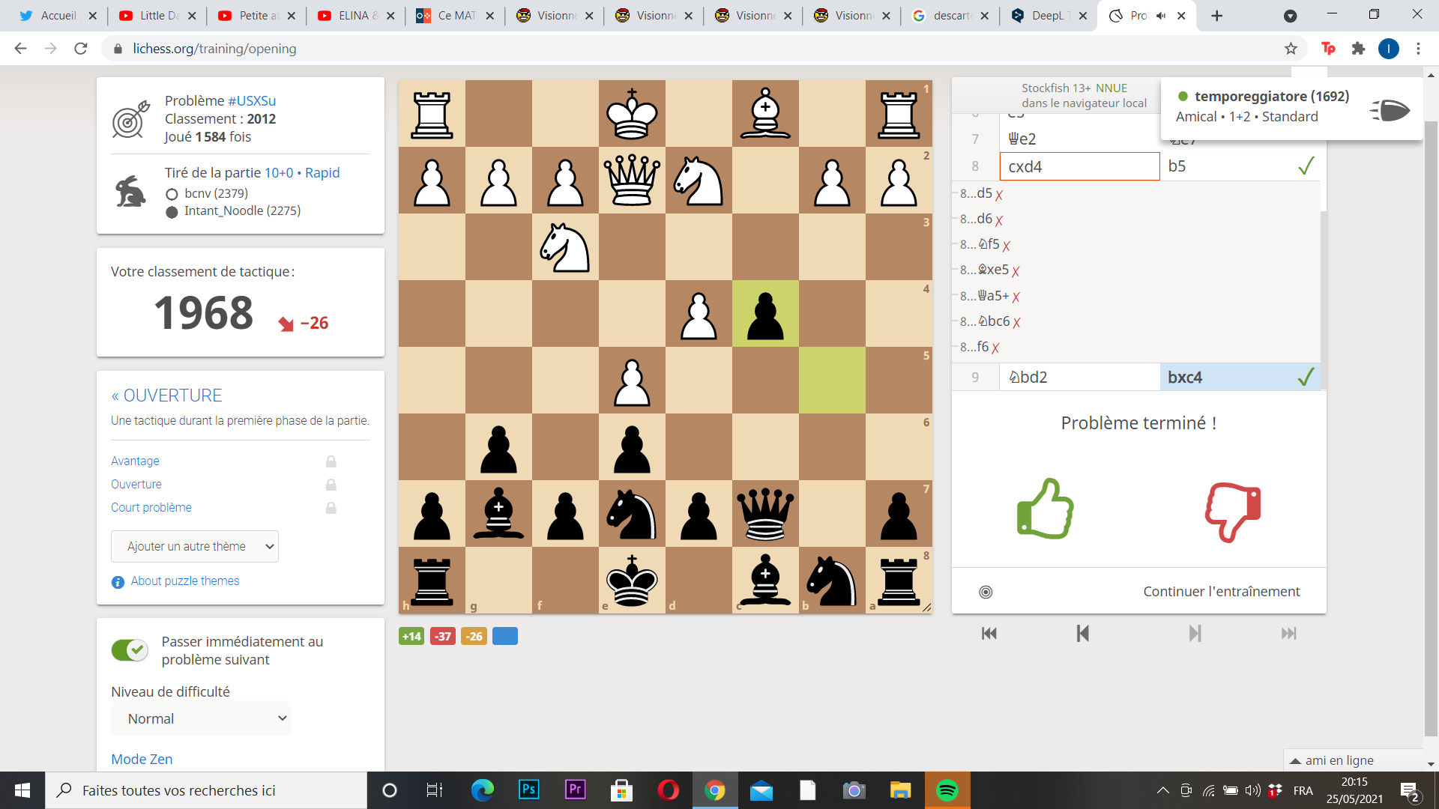
Task: Open the Niveau de difficulté dropdown
Action: coord(201,718)
